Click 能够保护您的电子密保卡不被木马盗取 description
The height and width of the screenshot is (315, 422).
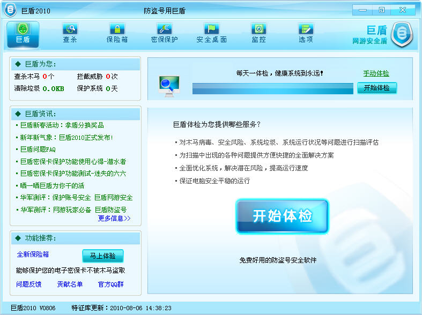(71, 271)
